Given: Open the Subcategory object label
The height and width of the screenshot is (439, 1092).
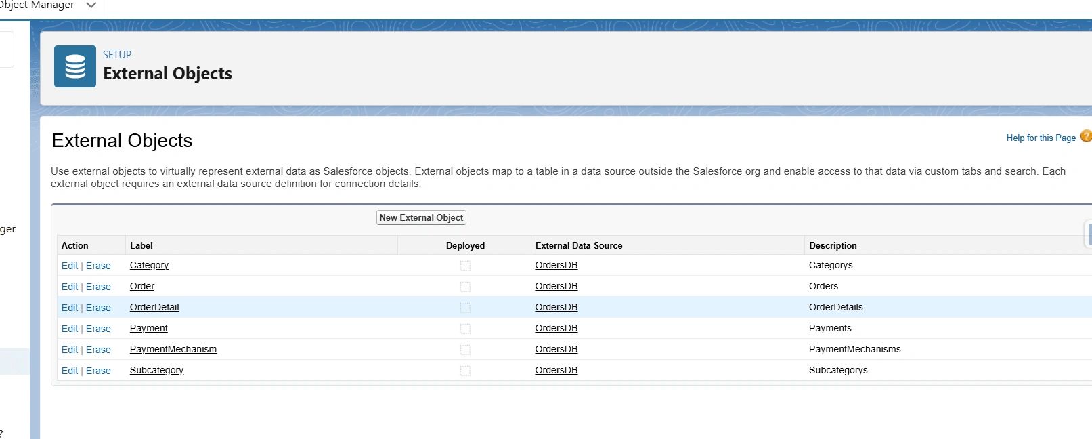Looking at the screenshot, I should point(156,370).
